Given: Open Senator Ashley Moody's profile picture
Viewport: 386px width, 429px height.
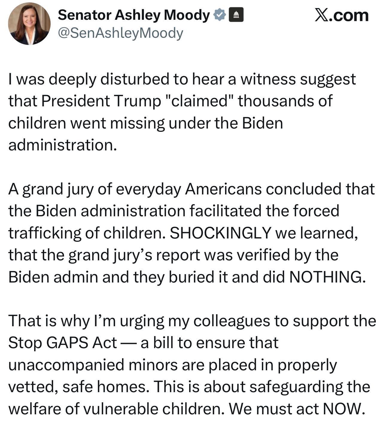Looking at the screenshot, I should pyautogui.click(x=29, y=24).
